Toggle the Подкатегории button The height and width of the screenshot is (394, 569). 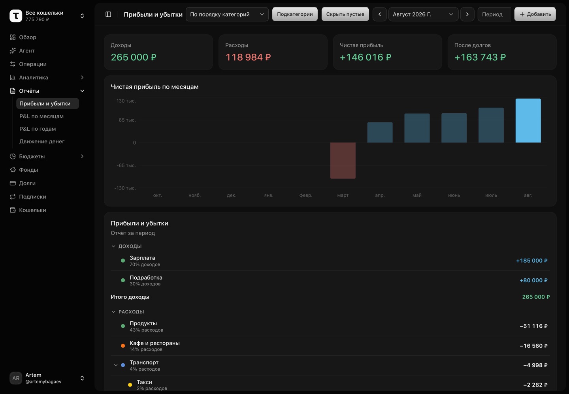pyautogui.click(x=295, y=14)
